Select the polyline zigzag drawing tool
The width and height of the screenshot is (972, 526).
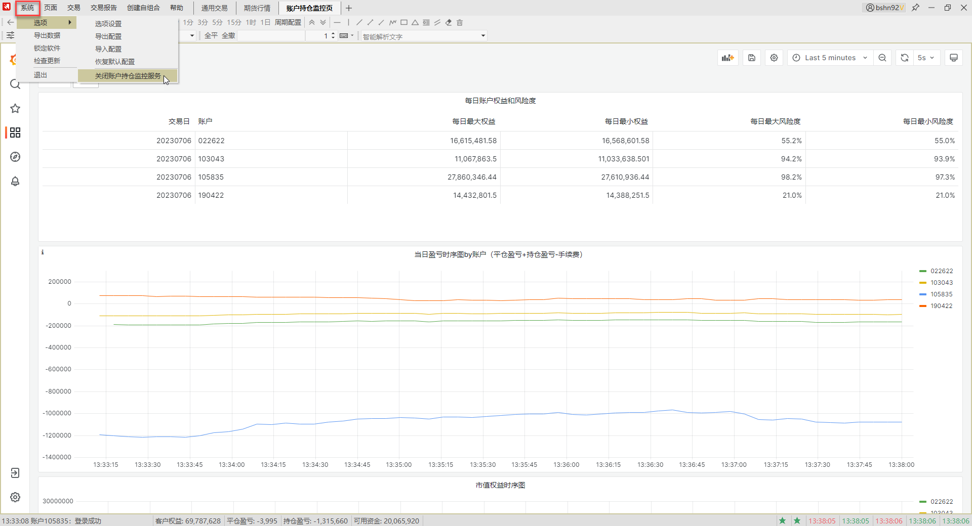click(x=393, y=22)
